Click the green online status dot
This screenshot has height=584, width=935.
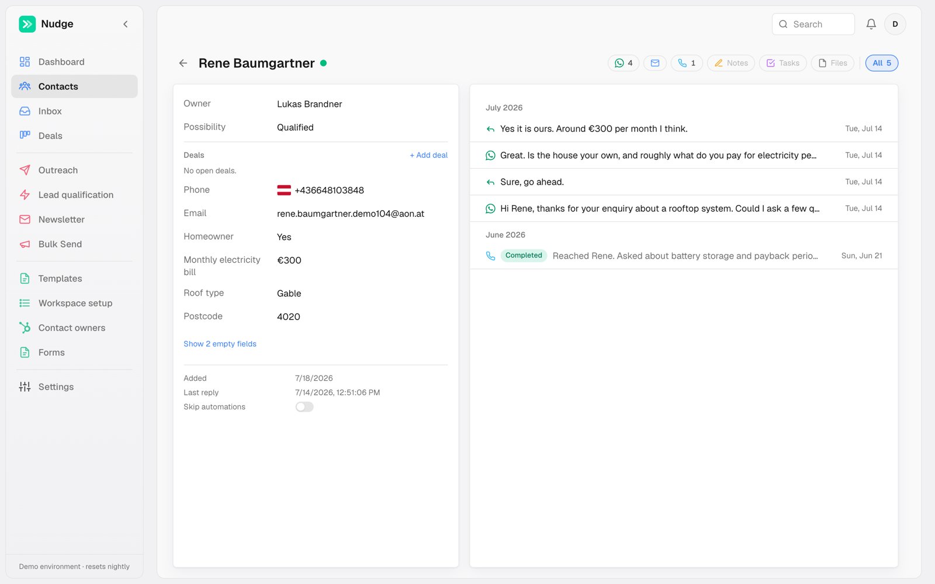tap(324, 63)
